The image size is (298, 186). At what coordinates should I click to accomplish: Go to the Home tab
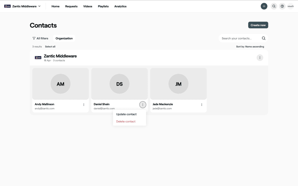56,6
